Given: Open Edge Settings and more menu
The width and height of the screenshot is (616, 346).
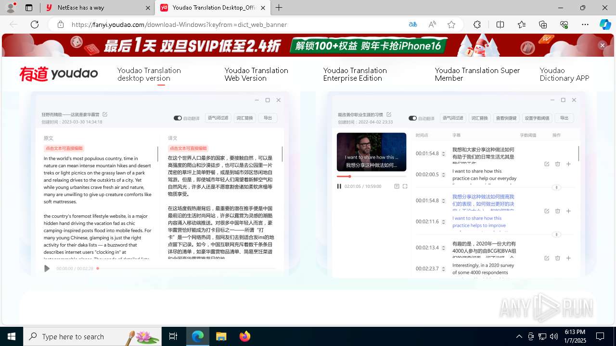Looking at the screenshot, I should [585, 25].
